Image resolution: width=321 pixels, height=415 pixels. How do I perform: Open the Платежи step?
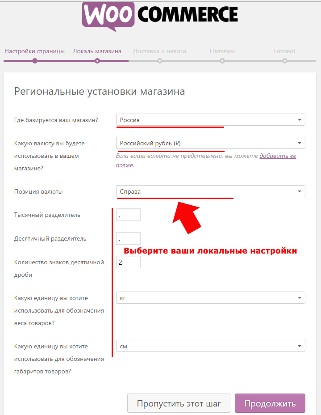click(222, 51)
